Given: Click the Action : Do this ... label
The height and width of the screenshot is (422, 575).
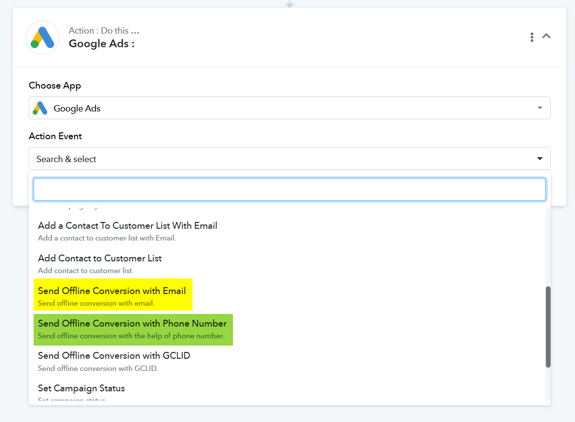Looking at the screenshot, I should coord(104,30).
